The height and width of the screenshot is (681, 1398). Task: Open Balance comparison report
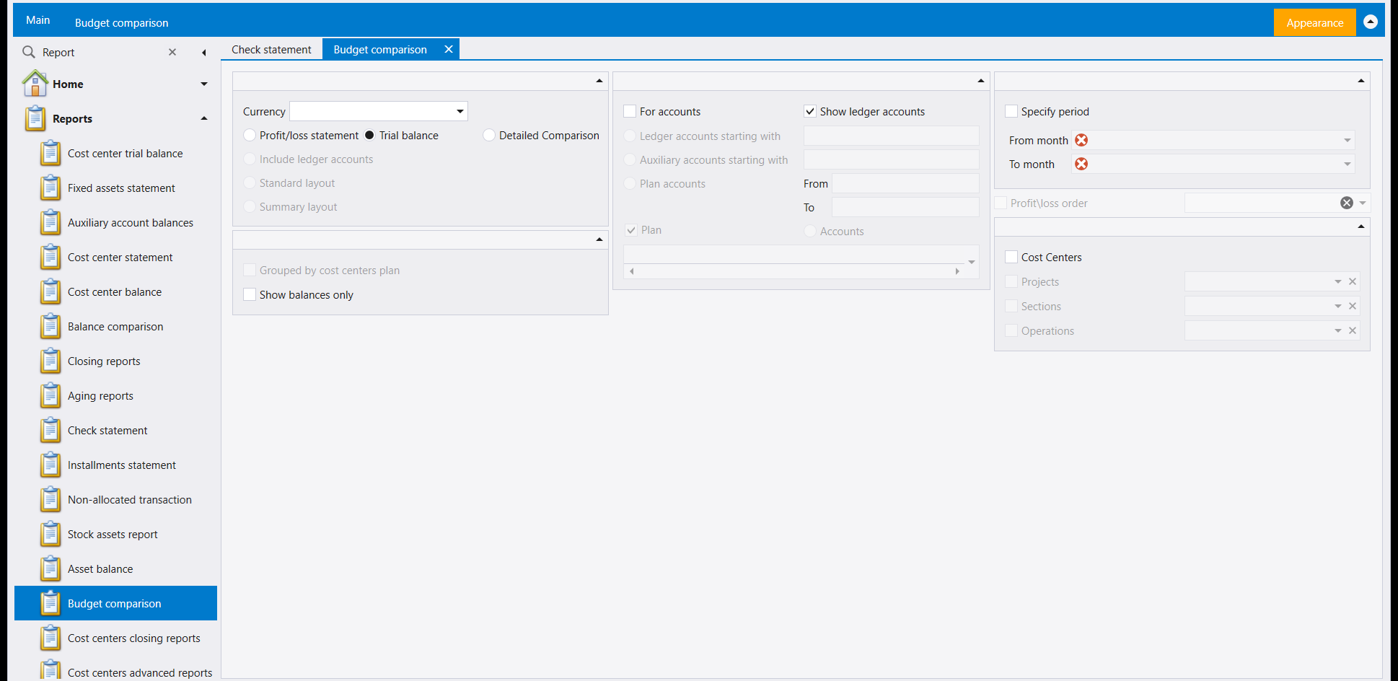click(115, 326)
